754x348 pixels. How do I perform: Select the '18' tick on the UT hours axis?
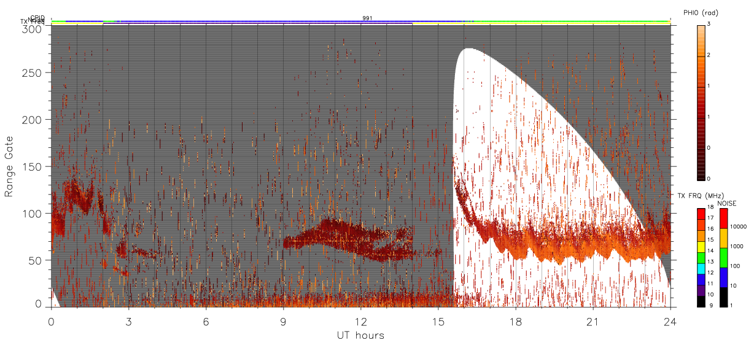[x=515, y=321]
